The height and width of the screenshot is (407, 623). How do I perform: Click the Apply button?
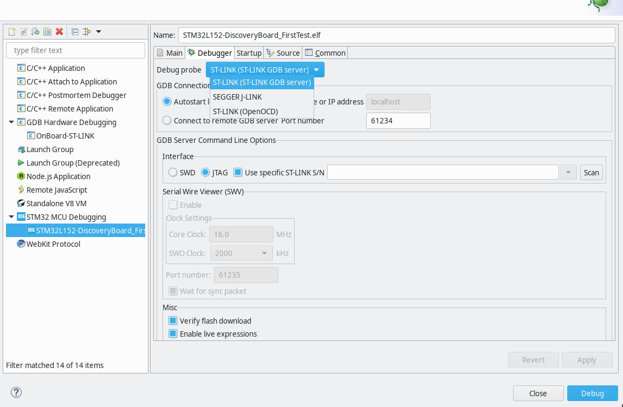coord(587,360)
